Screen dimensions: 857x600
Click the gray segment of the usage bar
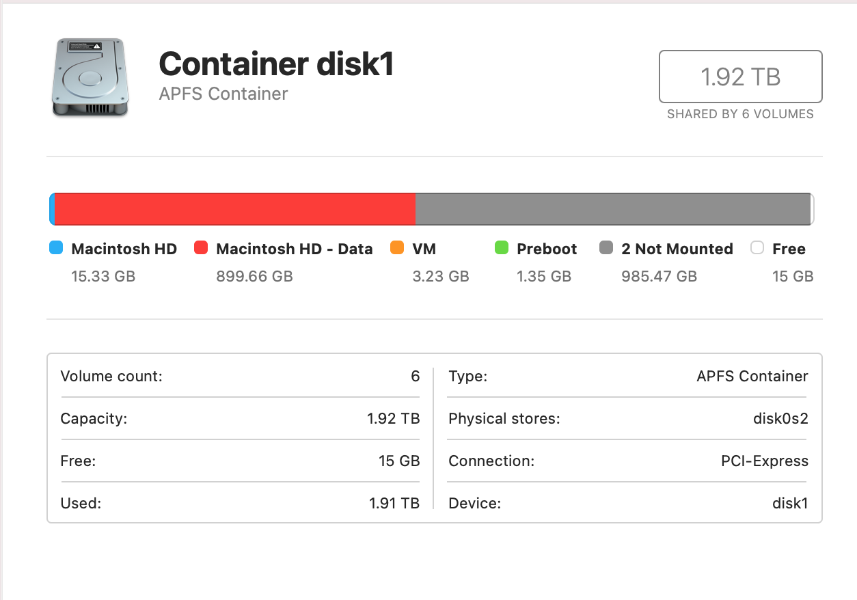tap(612, 209)
